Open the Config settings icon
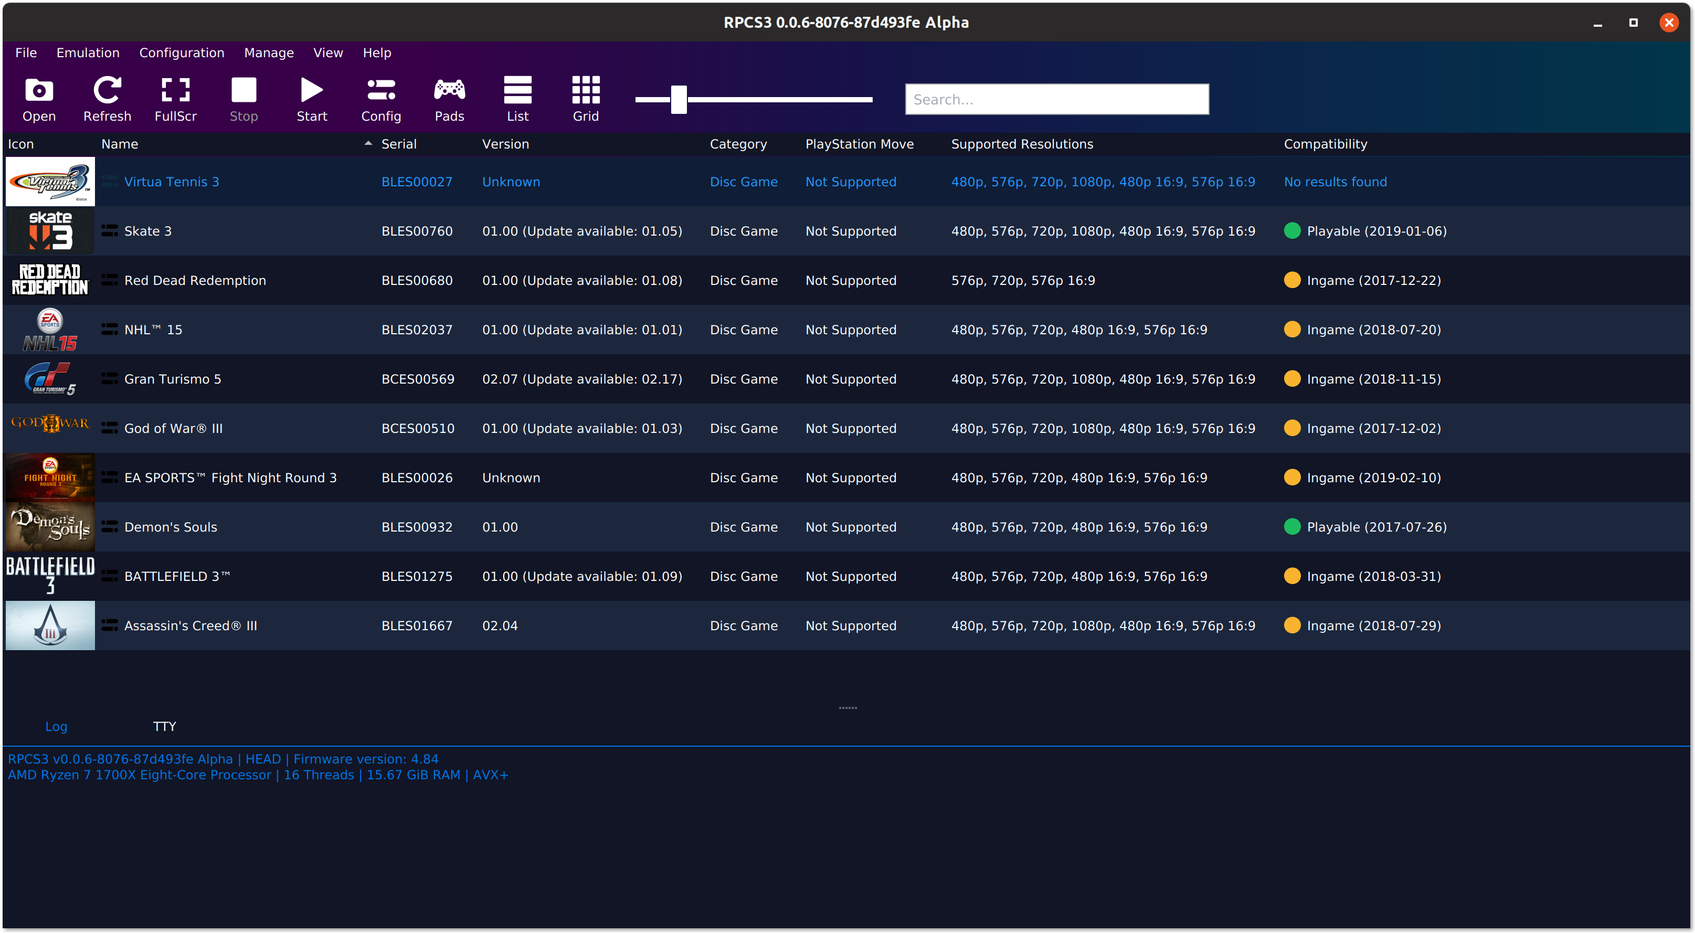The height and width of the screenshot is (933, 1695). pyautogui.click(x=381, y=91)
